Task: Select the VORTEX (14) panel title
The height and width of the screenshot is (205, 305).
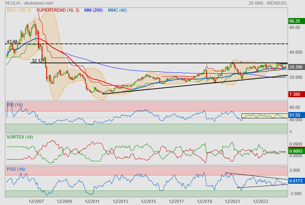Action: [x=20, y=137]
